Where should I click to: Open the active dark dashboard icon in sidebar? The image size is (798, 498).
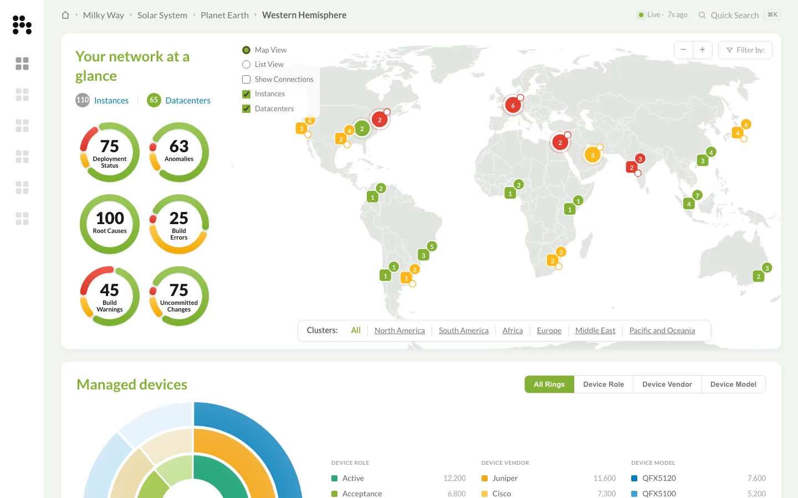(22, 64)
